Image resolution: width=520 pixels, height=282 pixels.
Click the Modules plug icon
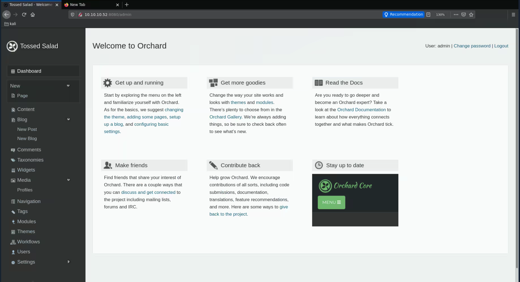coord(13,222)
